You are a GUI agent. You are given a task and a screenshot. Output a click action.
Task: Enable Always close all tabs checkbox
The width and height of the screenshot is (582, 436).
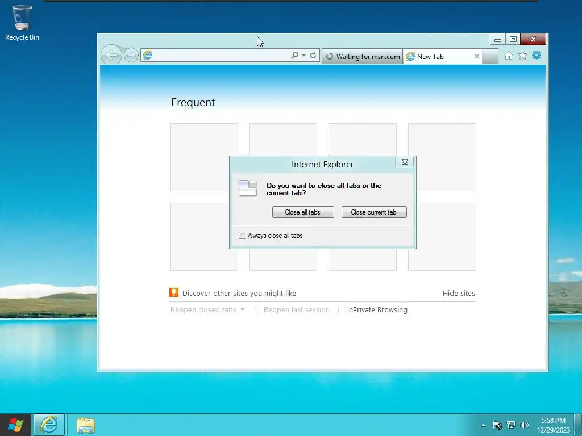(x=242, y=236)
